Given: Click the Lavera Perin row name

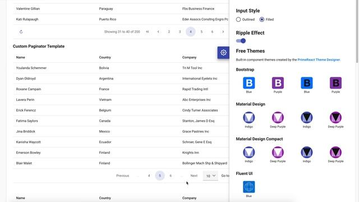Looking at the screenshot, I should click(25, 100).
